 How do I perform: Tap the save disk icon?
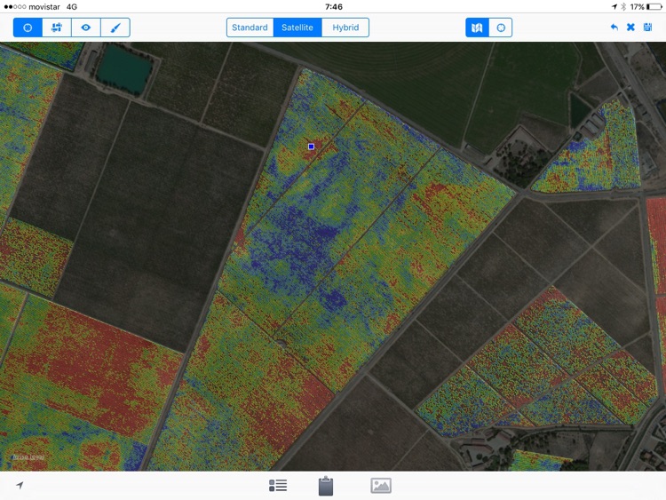pyautogui.click(x=647, y=28)
